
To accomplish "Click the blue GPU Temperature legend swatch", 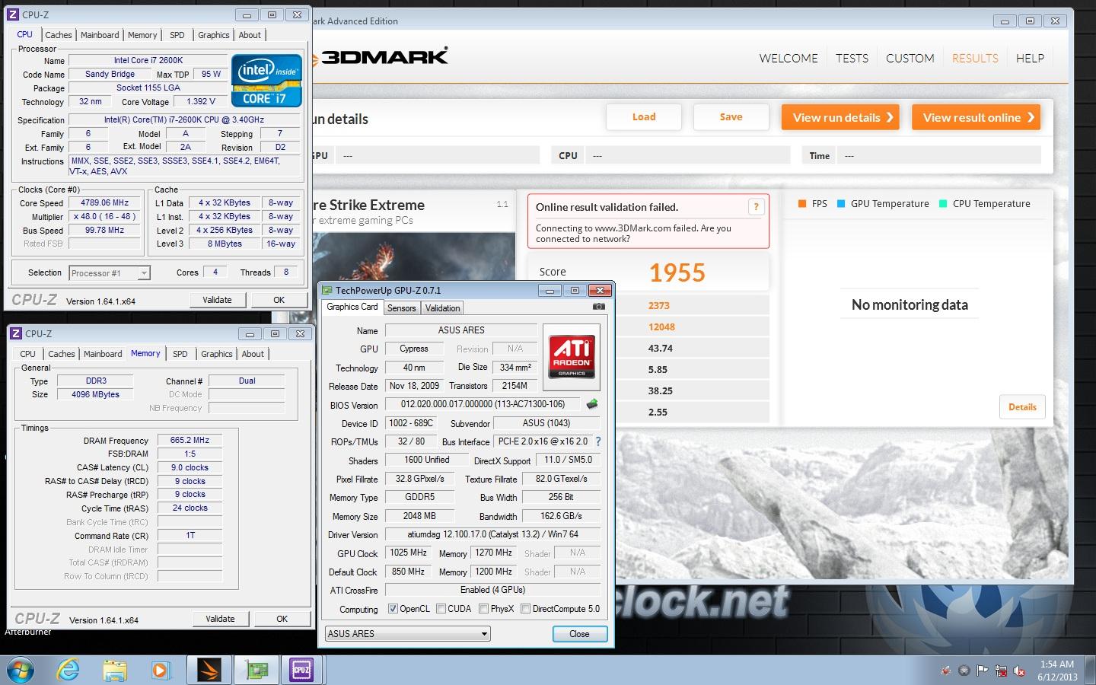I will 841,204.
